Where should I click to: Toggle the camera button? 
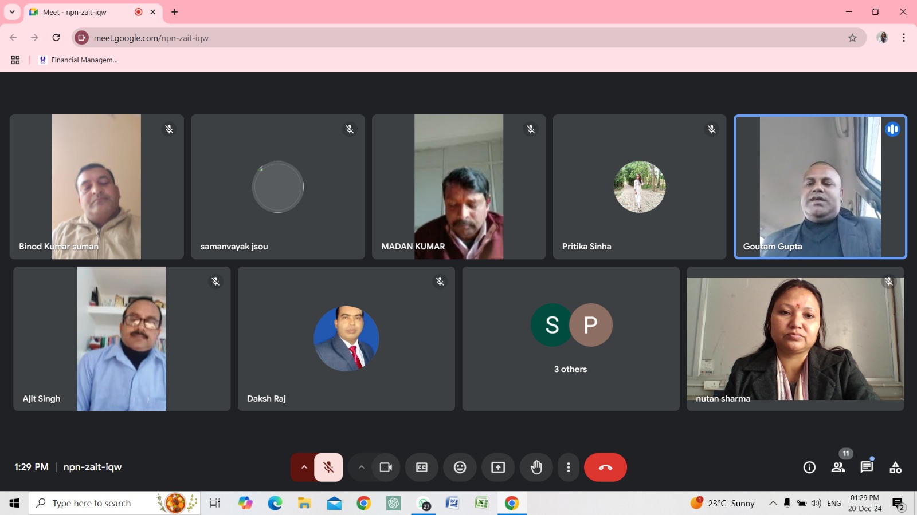pos(386,468)
